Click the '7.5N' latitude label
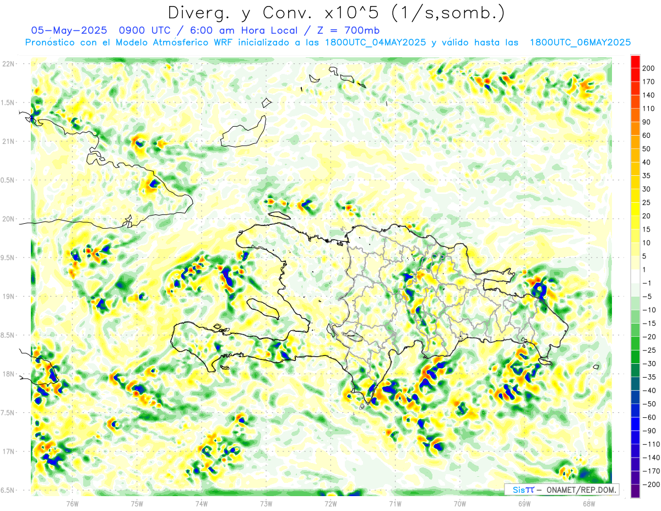661x511 pixels. [x=8, y=413]
